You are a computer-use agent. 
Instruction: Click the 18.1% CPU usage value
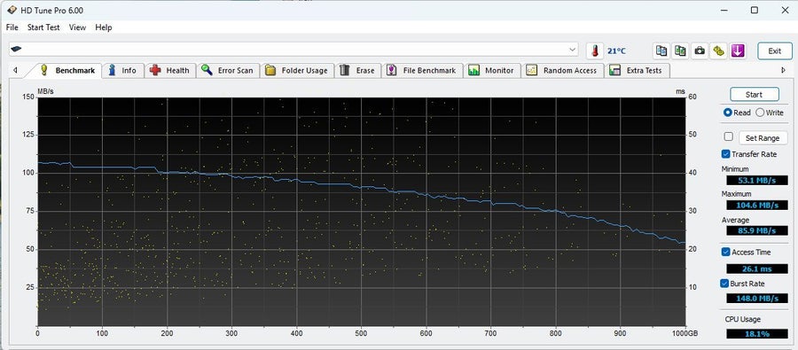point(757,334)
